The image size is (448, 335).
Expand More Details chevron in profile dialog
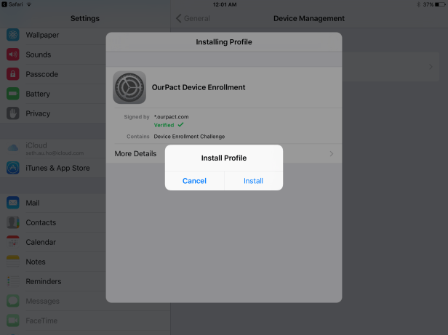332,154
